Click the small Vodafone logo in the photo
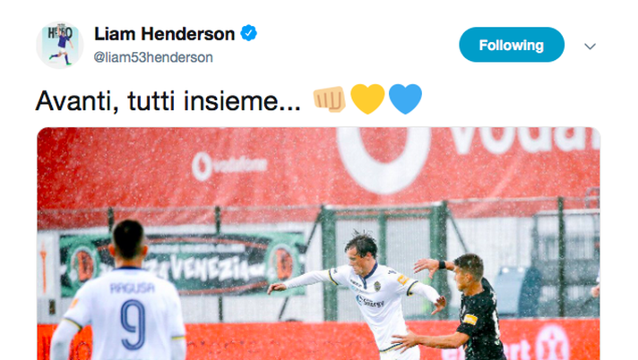Viewport: 638px width, 360px height. 230,166
